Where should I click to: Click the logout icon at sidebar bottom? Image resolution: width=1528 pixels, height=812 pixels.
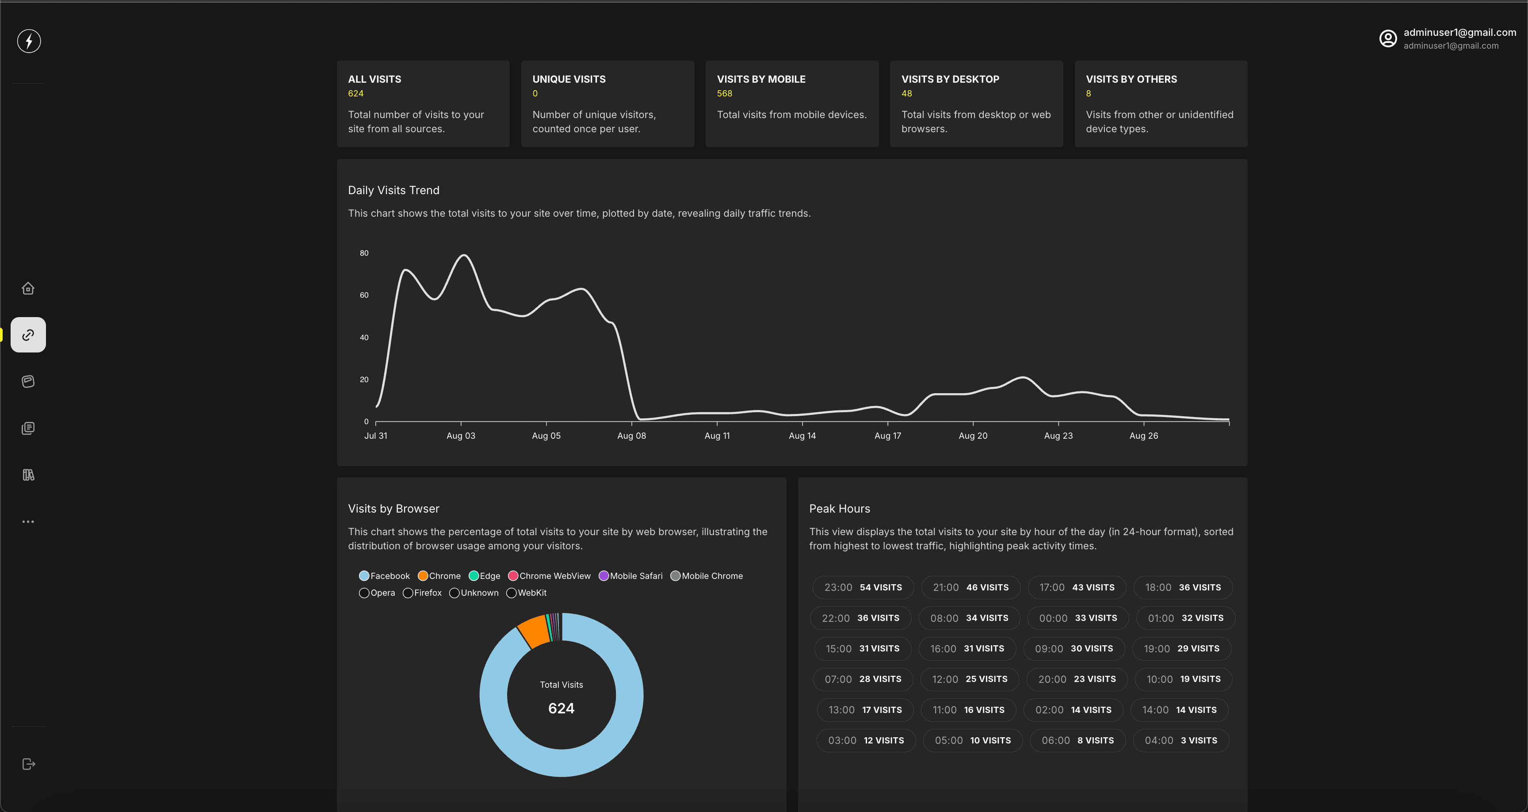(28, 764)
